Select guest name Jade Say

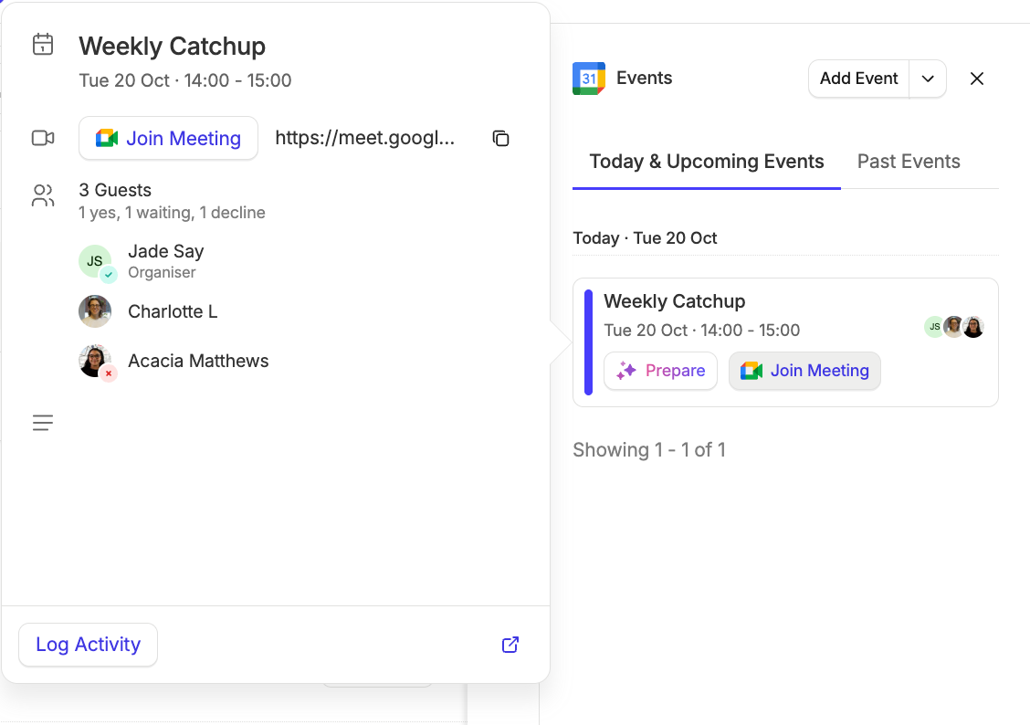click(x=165, y=251)
